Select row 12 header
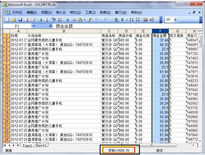The height and width of the screenshot is (155, 205). point(7,85)
